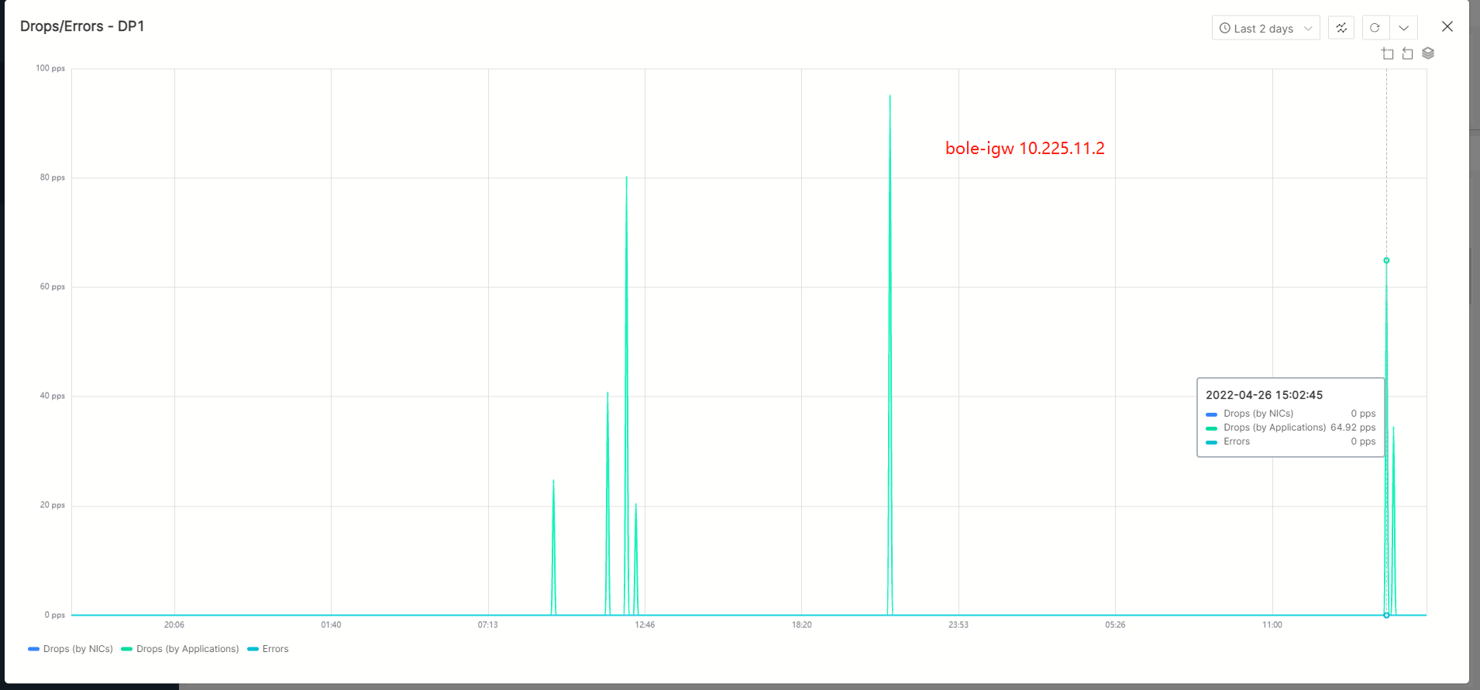Hide the Errors series via legend
This screenshot has height=690, width=1480.
(x=275, y=649)
